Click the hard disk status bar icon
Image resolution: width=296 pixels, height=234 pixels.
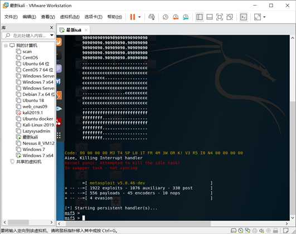pyautogui.click(x=234, y=231)
